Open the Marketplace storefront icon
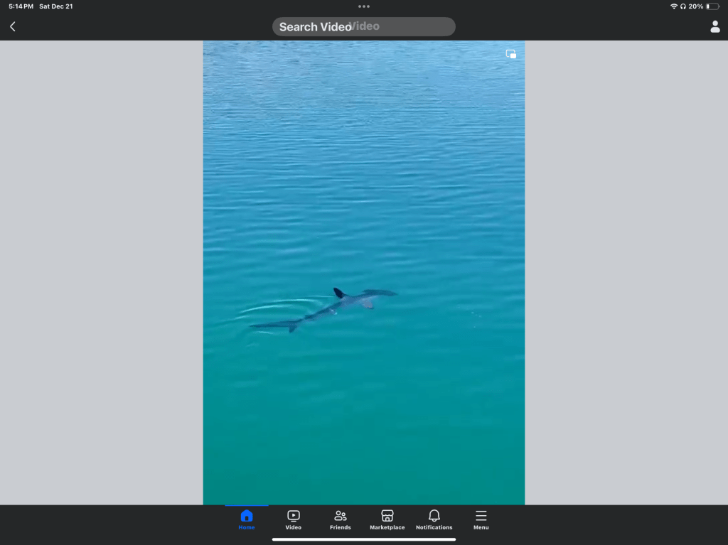The image size is (728, 545). (x=387, y=516)
